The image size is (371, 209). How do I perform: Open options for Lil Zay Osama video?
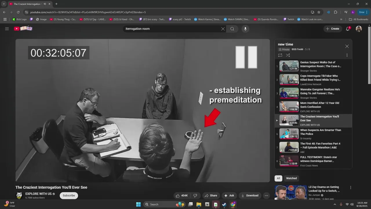pos(351,188)
